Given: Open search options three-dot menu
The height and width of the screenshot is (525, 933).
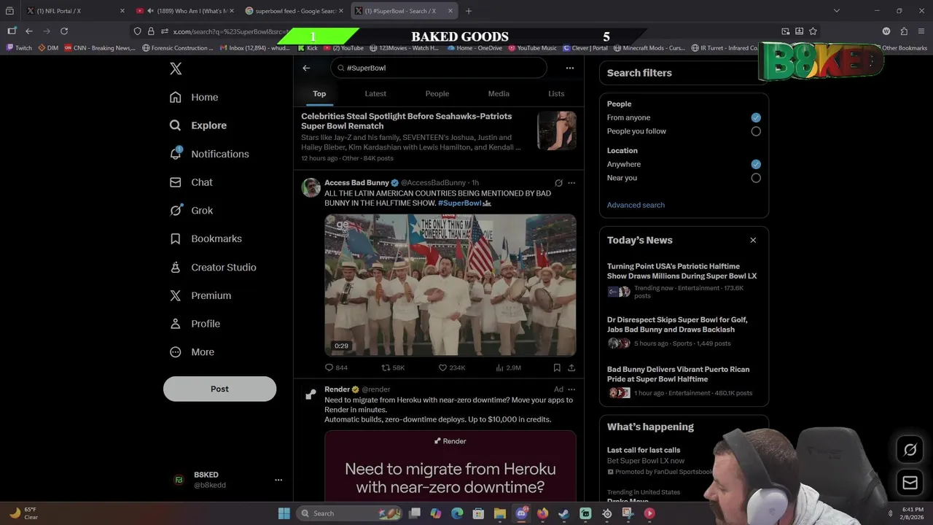Looking at the screenshot, I should click(x=570, y=68).
